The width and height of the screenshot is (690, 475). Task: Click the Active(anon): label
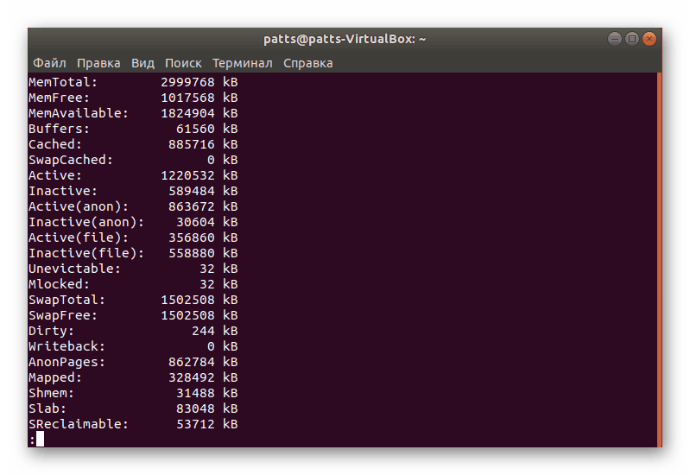[79, 206]
